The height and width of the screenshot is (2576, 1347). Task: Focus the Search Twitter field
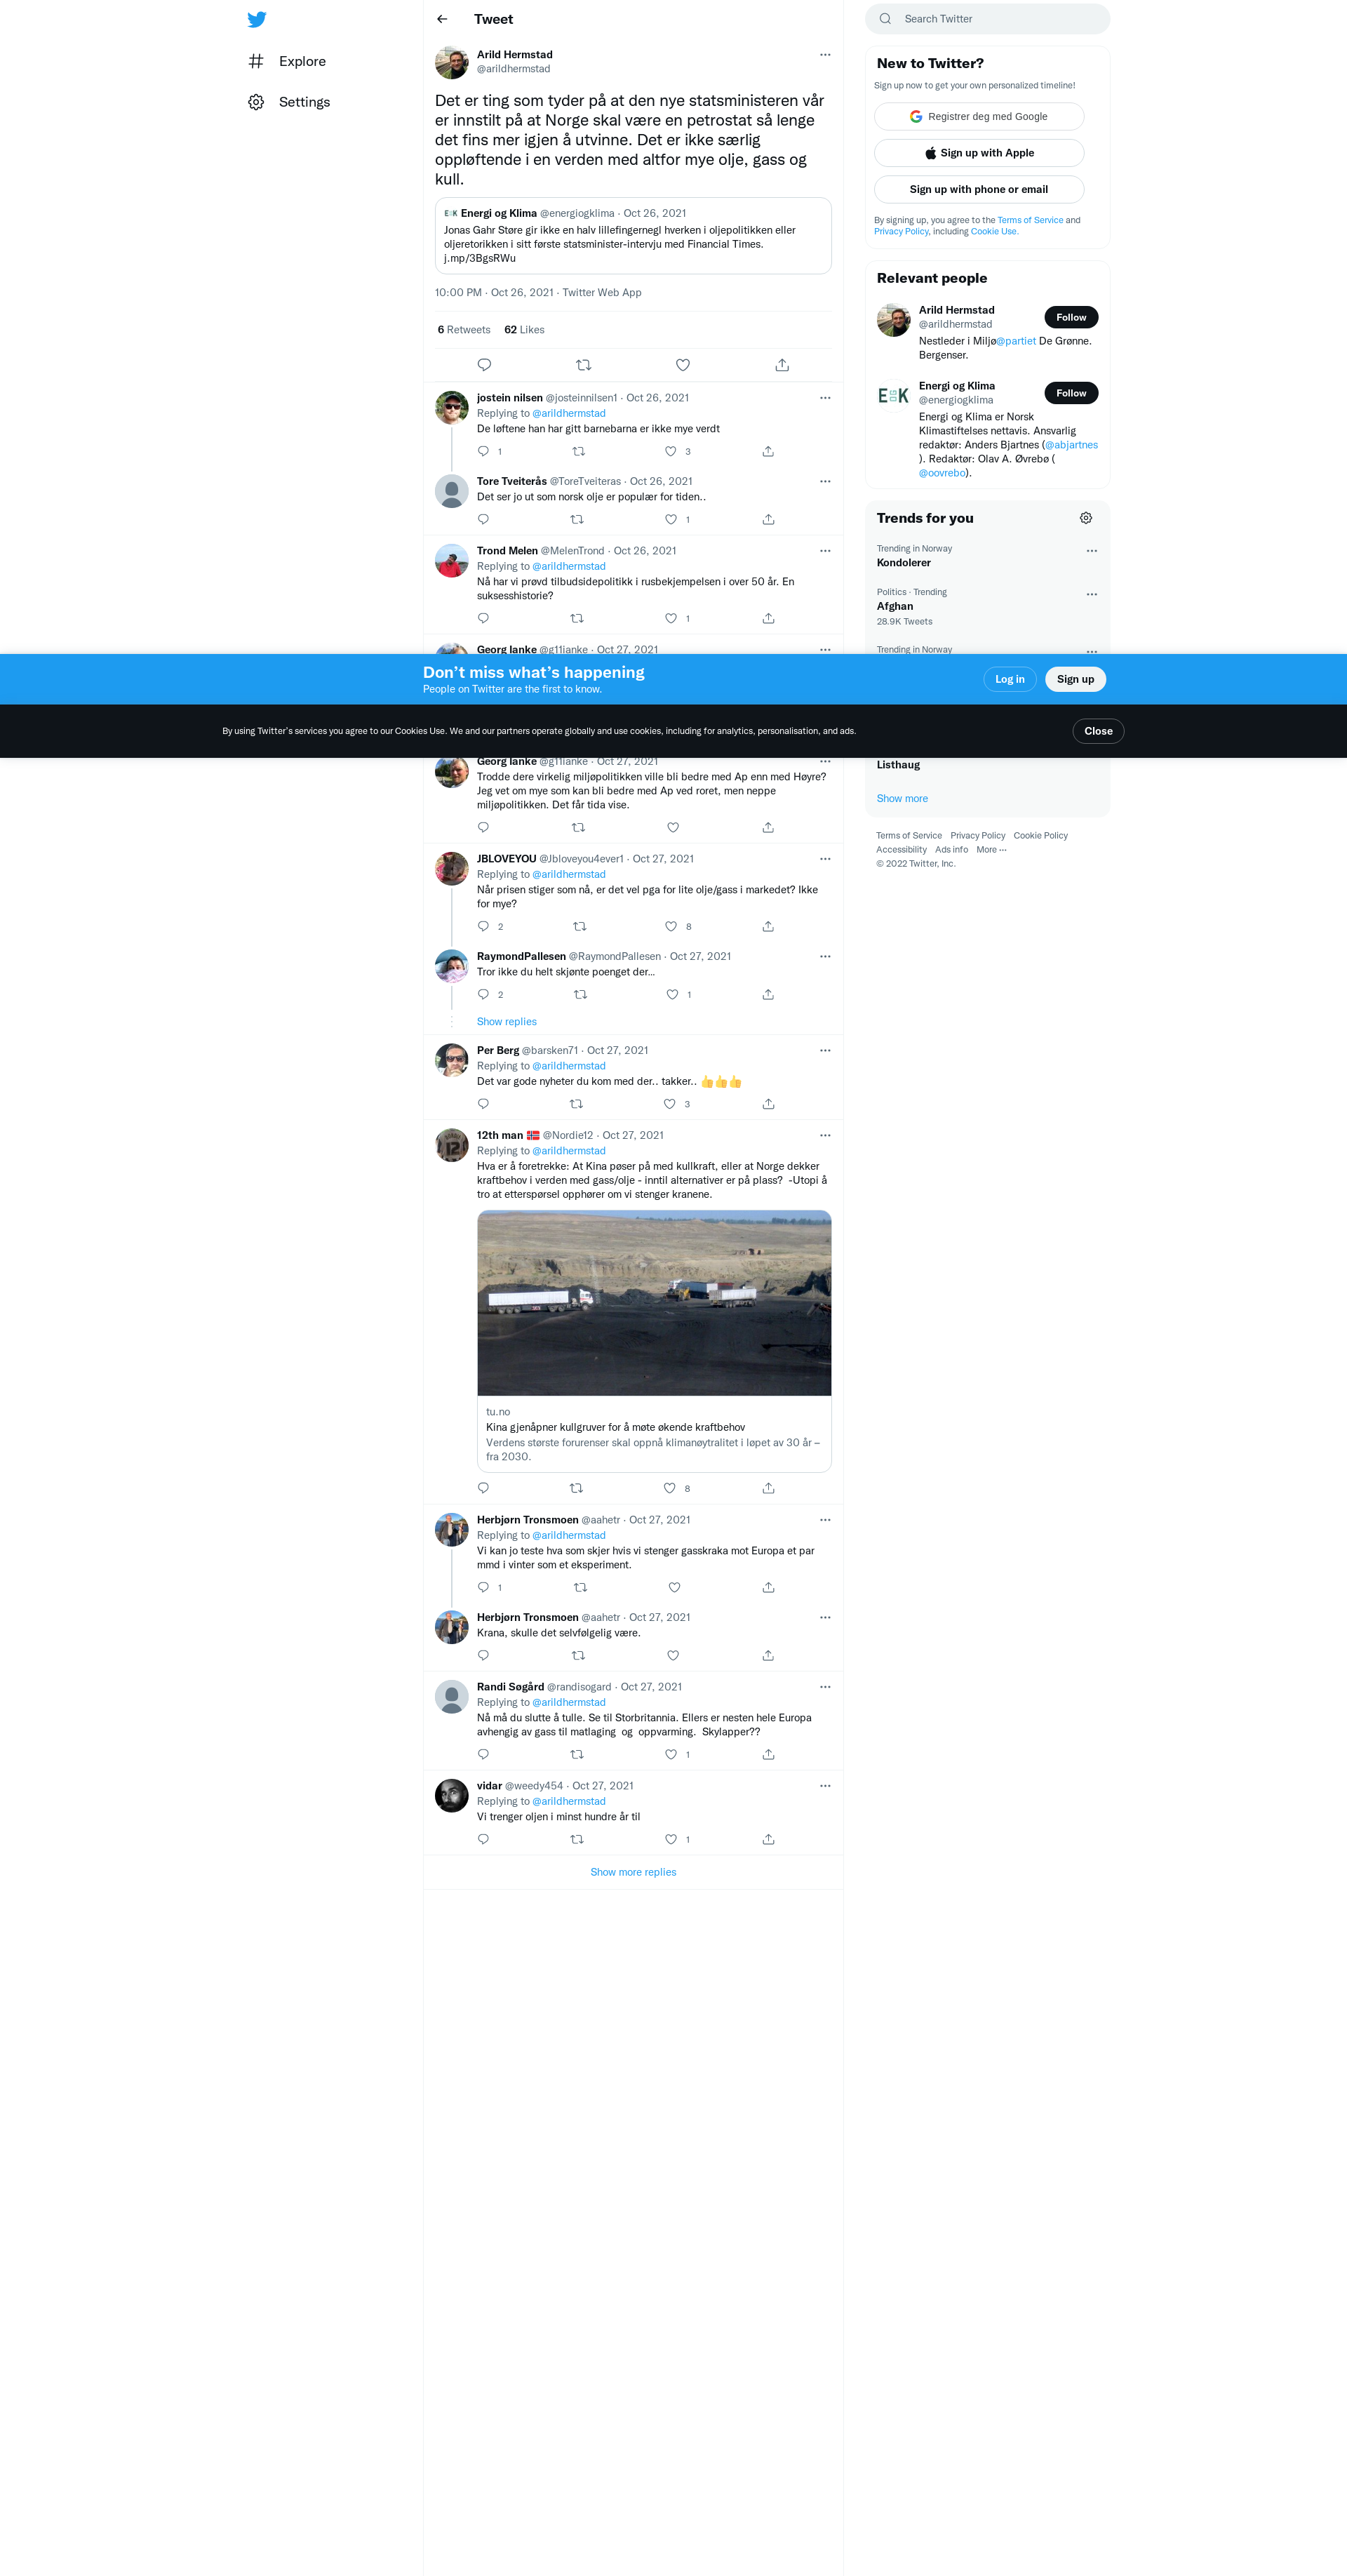1000,19
